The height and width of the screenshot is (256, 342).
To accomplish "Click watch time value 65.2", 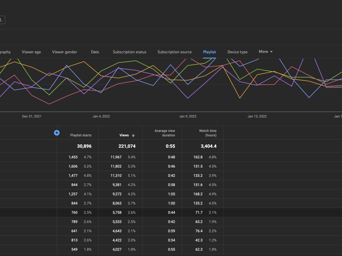I will pos(199,222).
